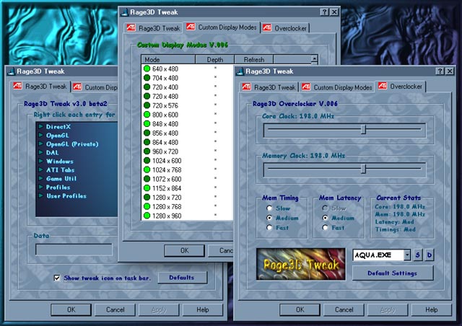Click the ATI logo on the selected Overclocker tab
The image size is (462, 326).
click(383, 86)
